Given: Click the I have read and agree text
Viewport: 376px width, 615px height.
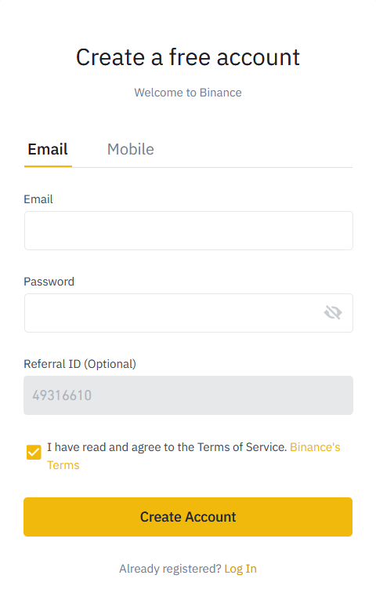Looking at the screenshot, I should coord(103,447).
